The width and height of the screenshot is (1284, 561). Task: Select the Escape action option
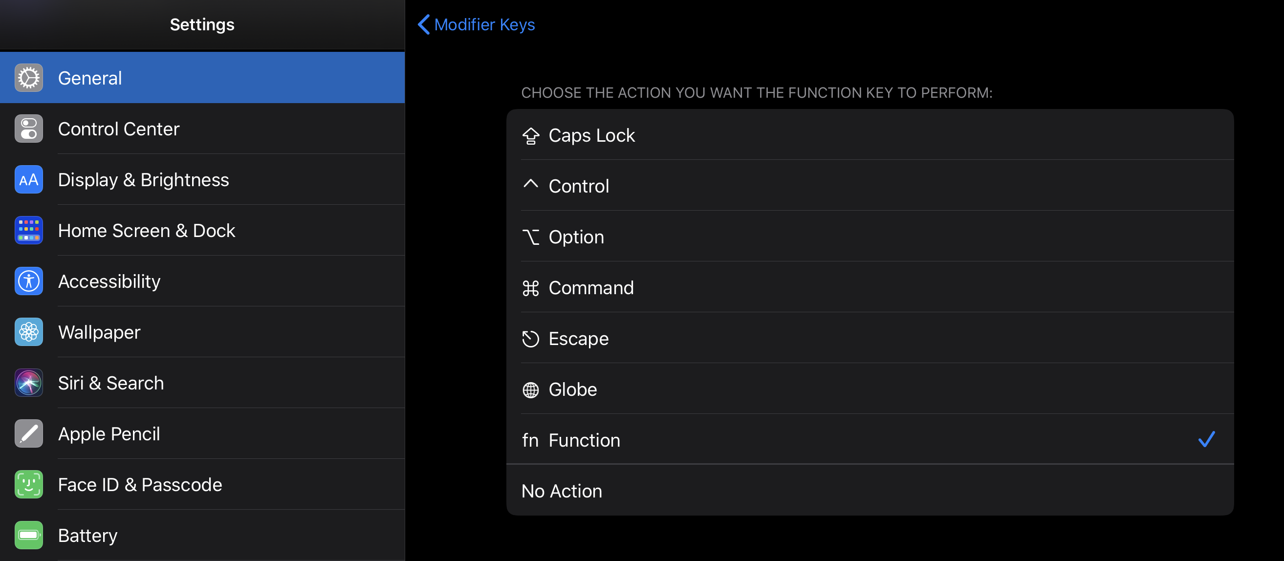point(578,339)
